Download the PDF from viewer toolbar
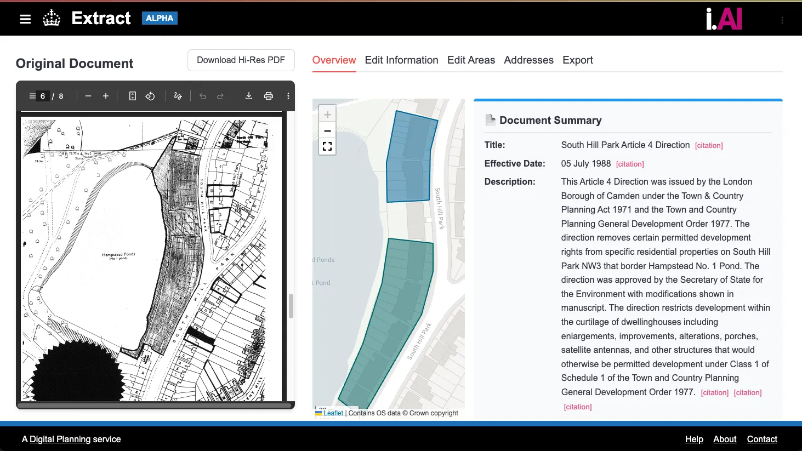This screenshot has width=802, height=451. tap(248, 96)
